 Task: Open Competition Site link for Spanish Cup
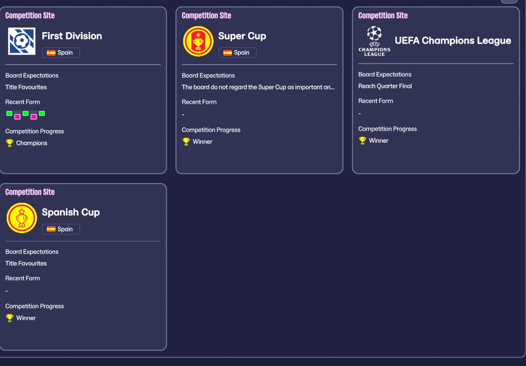click(x=30, y=192)
